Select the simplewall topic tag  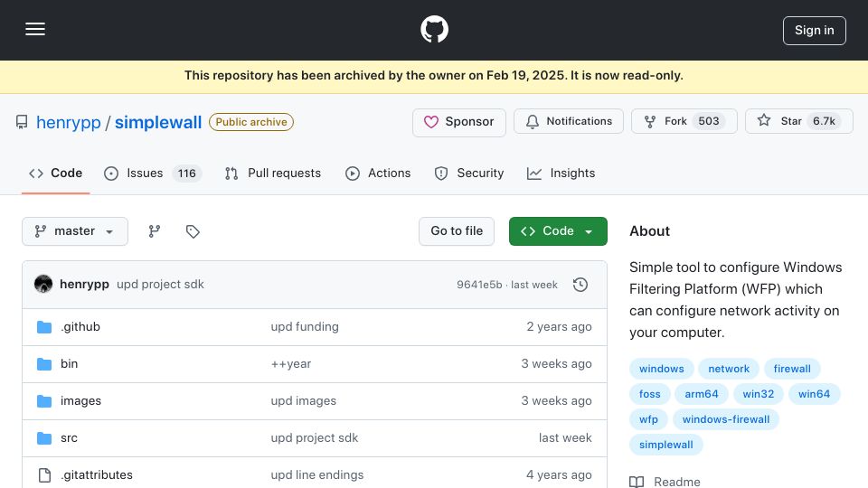[x=666, y=446]
